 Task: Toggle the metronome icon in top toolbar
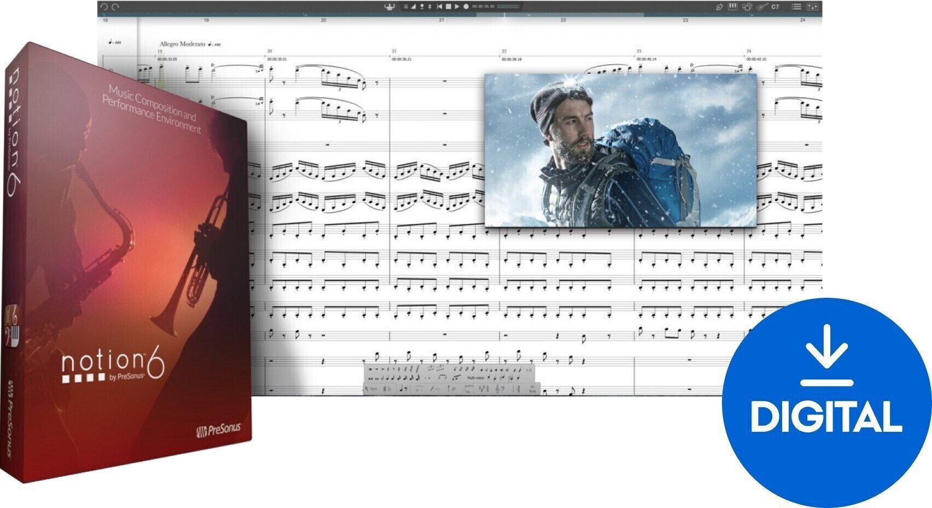pyautogui.click(x=413, y=7)
